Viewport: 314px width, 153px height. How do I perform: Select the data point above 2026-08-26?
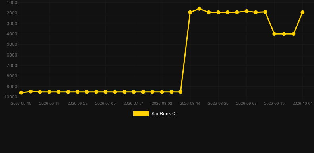tap(218, 12)
